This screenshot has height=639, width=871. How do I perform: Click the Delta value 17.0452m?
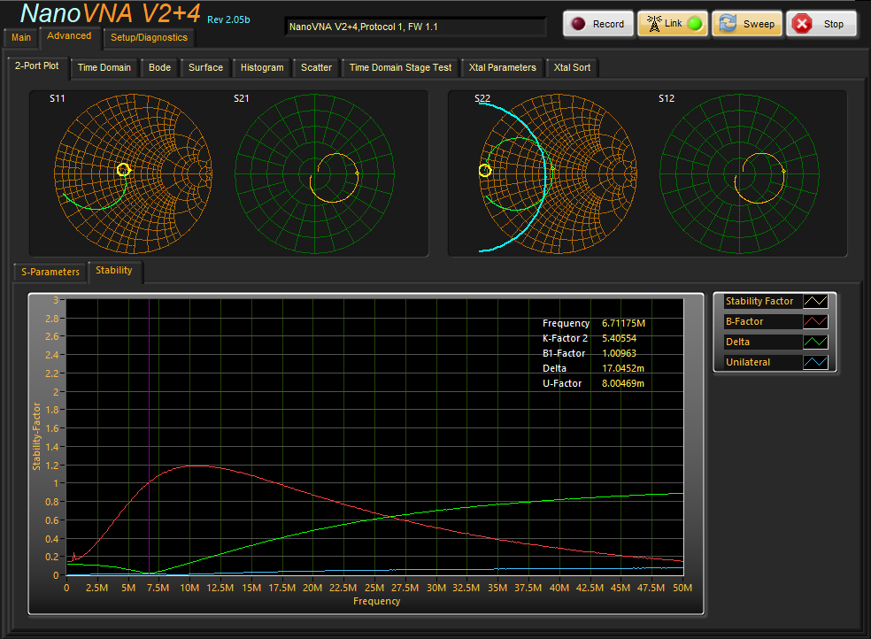[622, 368]
